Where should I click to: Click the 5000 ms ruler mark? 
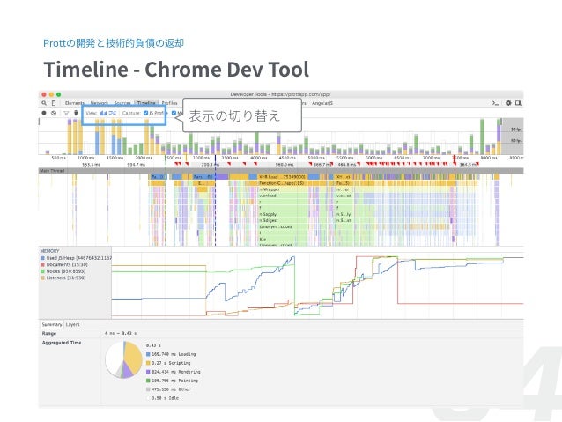pos(316,158)
